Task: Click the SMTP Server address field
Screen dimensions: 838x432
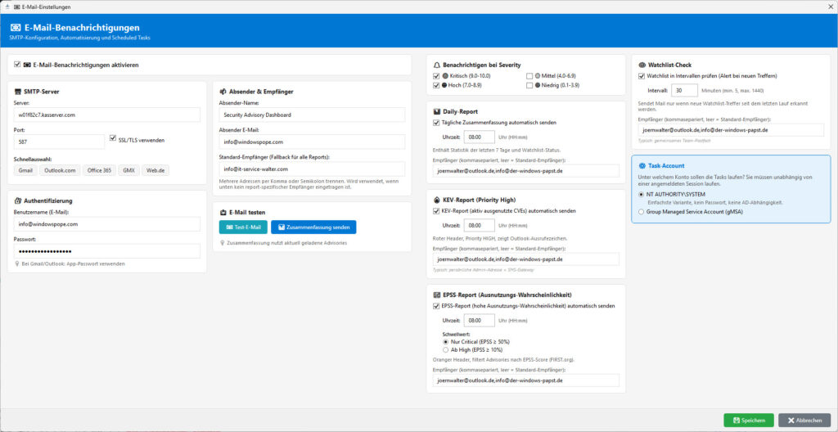Action: (x=107, y=115)
